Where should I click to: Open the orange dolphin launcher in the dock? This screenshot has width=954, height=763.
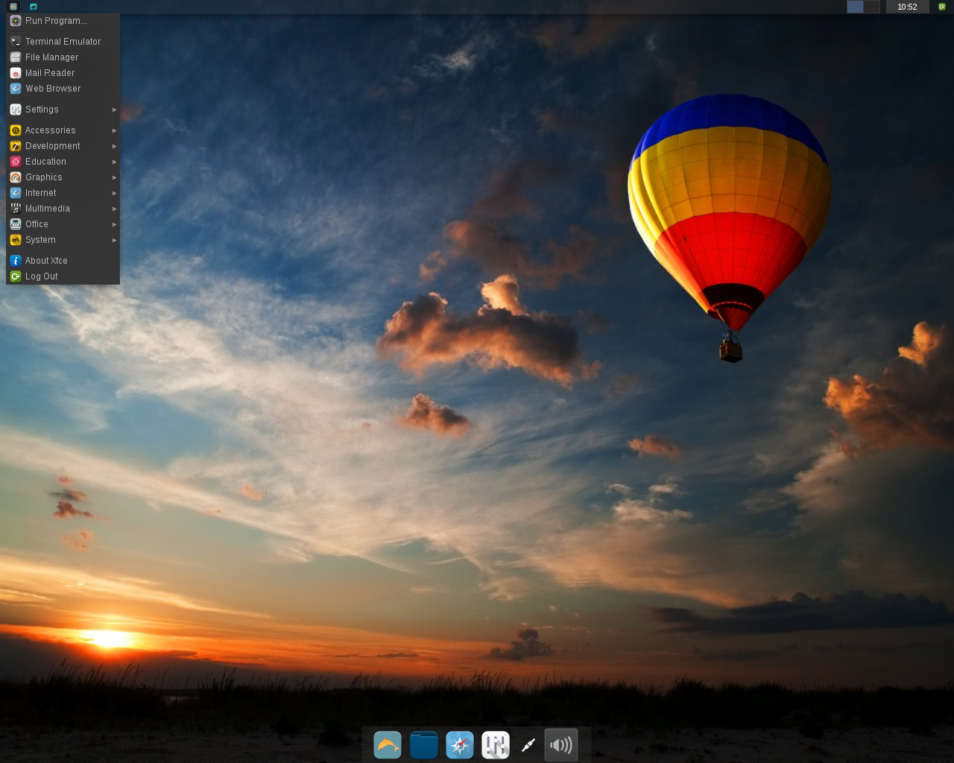388,745
